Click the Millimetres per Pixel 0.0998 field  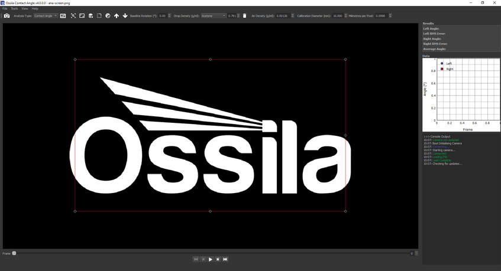[382, 15]
